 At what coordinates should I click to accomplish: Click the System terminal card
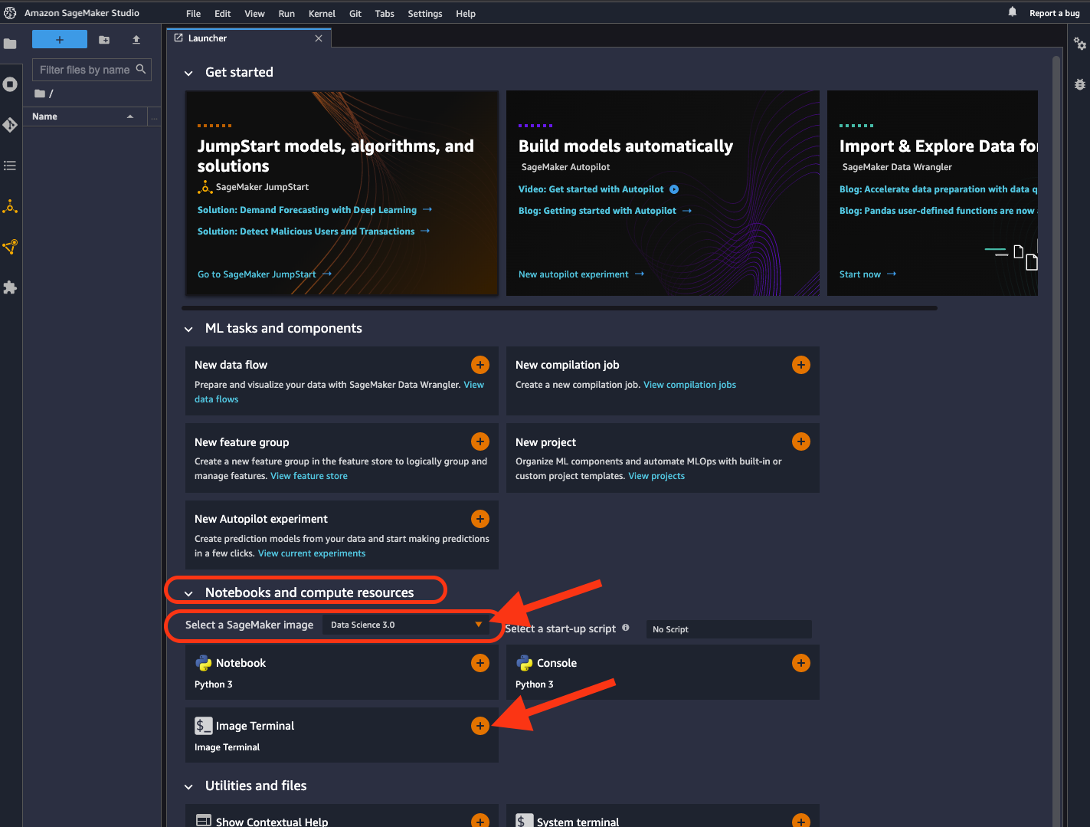pos(663,816)
